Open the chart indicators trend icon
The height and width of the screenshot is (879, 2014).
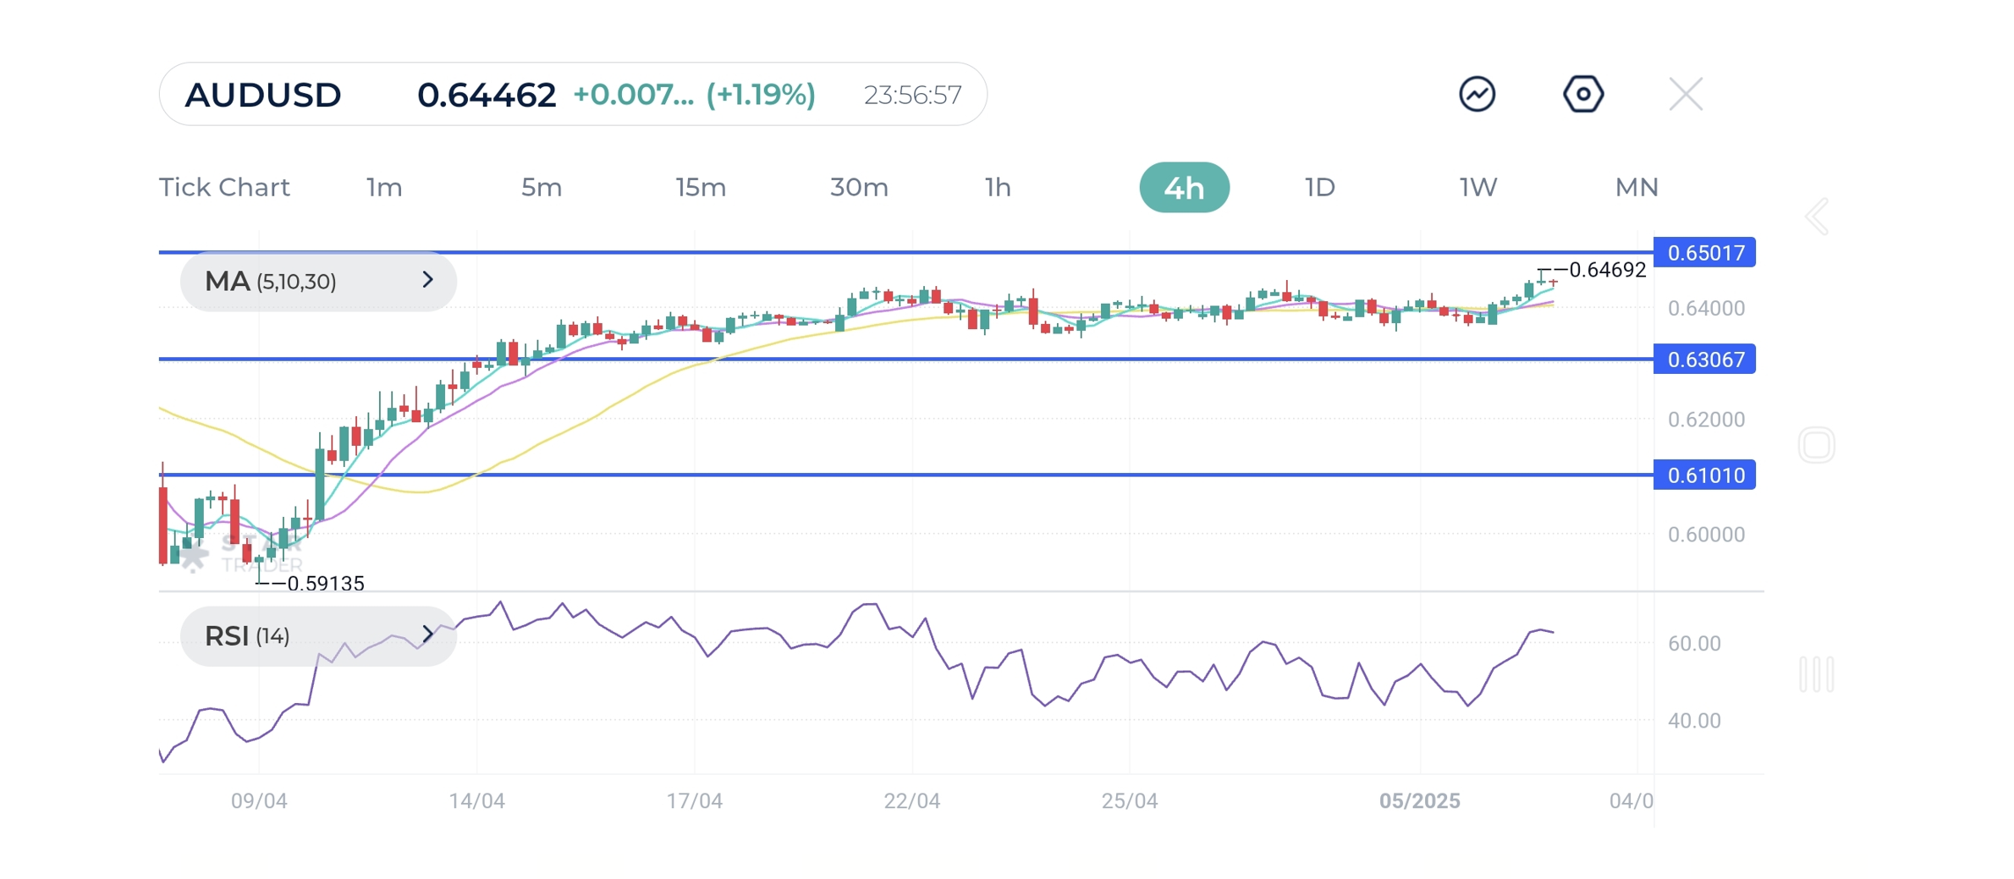(x=1477, y=94)
